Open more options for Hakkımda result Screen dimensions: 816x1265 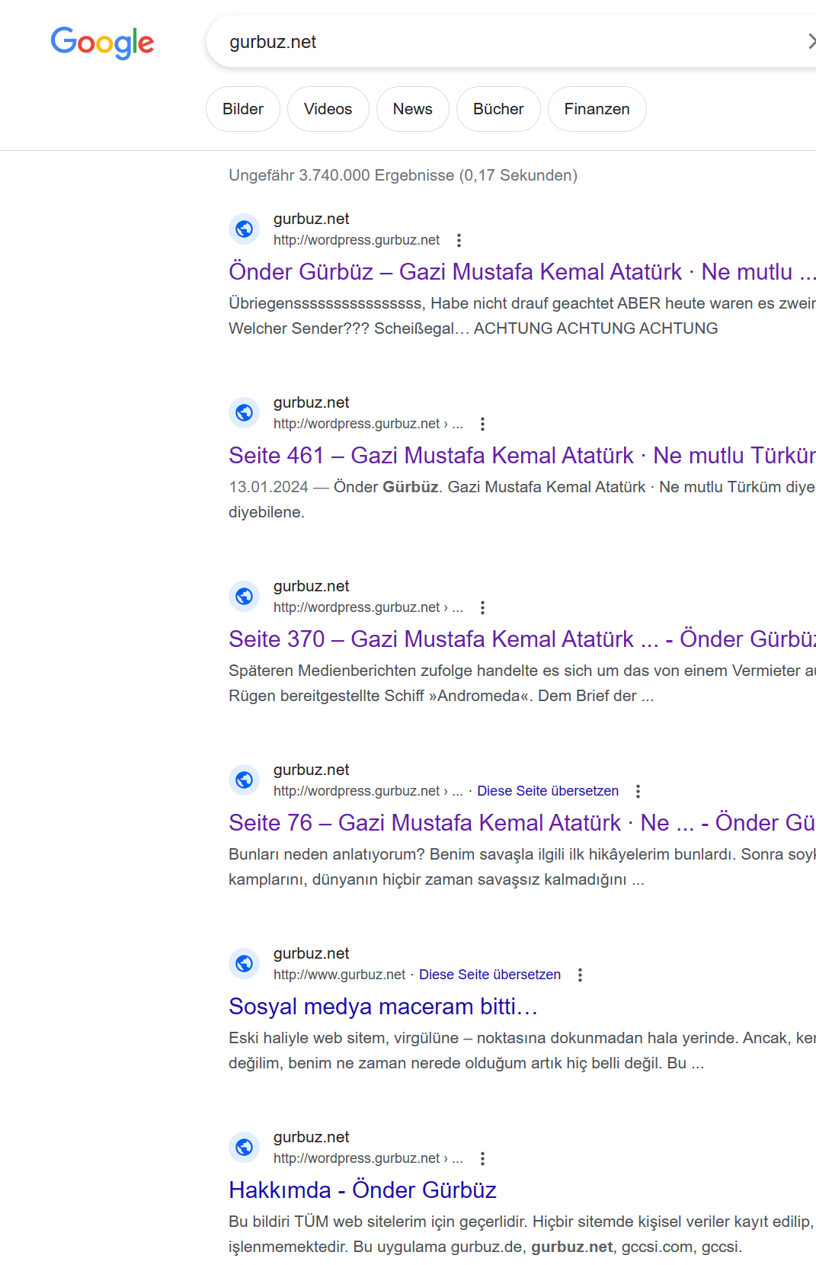[482, 1159]
